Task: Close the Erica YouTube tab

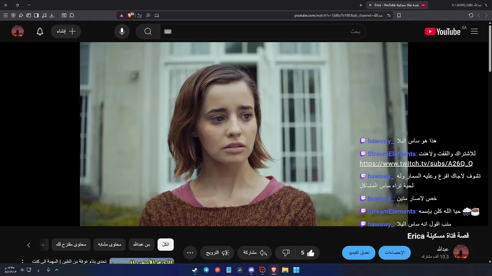Action: point(371,5)
